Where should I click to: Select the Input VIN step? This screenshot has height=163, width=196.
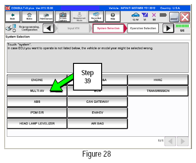coord(73,28)
